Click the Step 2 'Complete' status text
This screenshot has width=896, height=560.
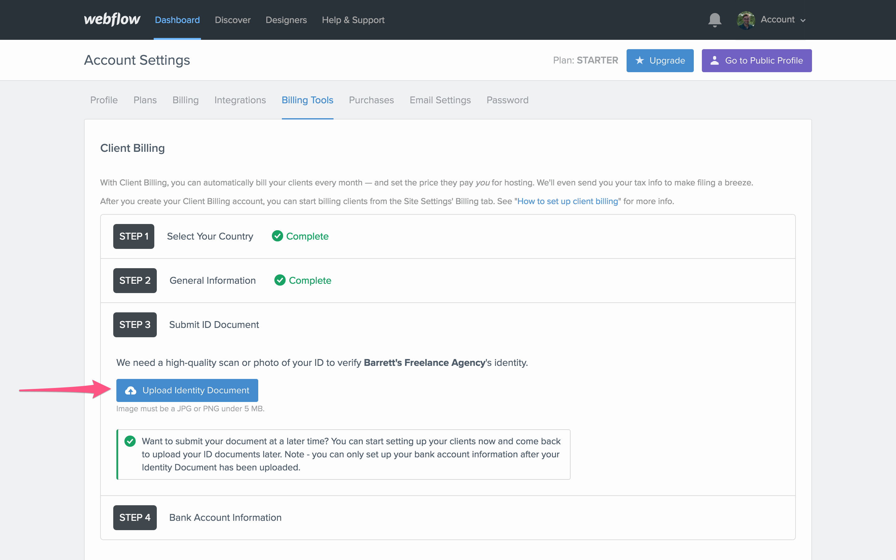click(310, 280)
